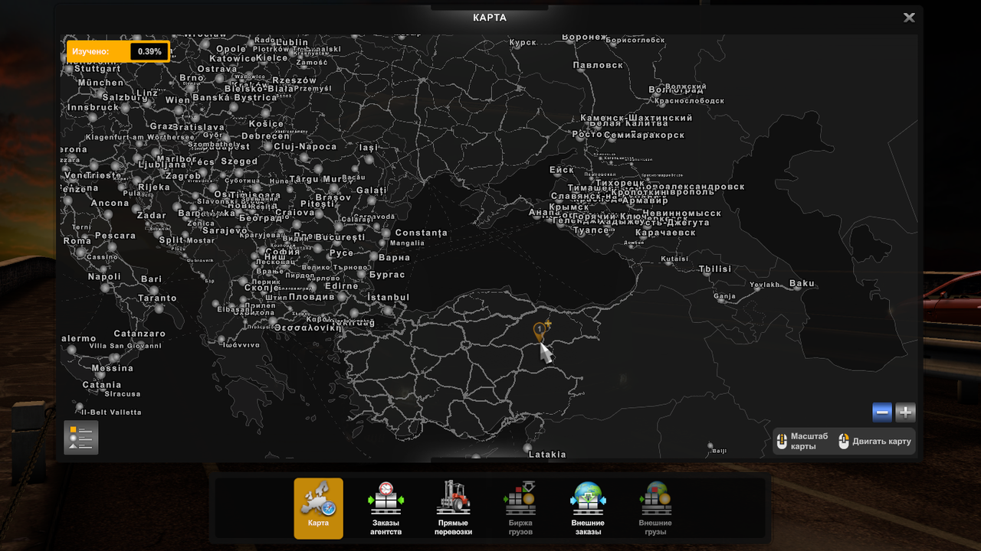Click the Курск city label
981x551 pixels.
click(523, 42)
